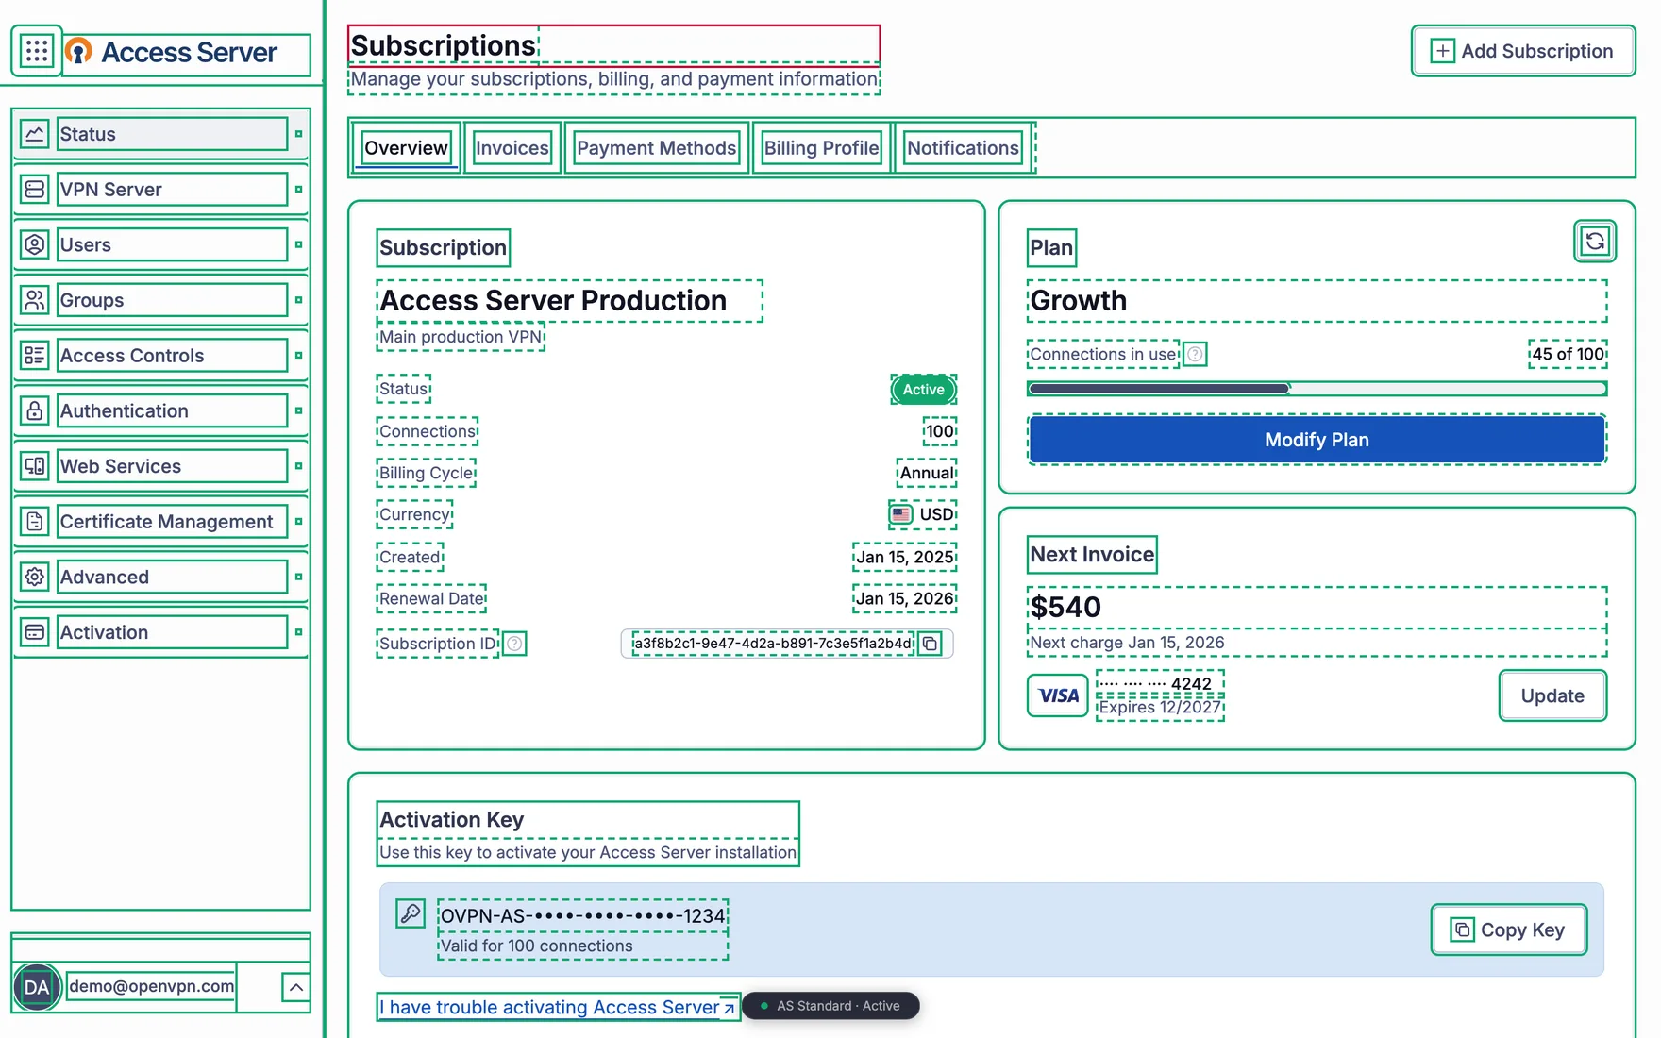Click the key icon beside the activation key
1661x1038 pixels.
(x=411, y=913)
